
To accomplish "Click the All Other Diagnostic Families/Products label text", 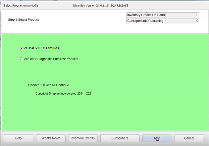I will (51, 59).
